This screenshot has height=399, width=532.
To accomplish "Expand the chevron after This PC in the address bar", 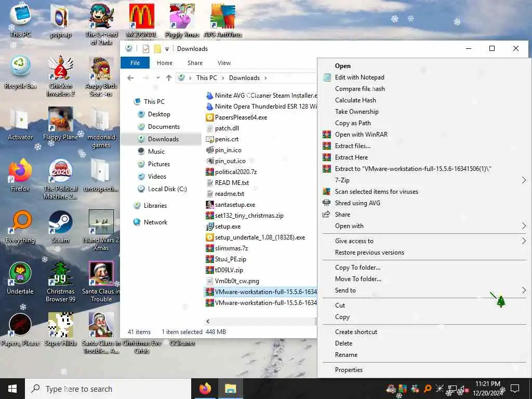I will [223, 78].
